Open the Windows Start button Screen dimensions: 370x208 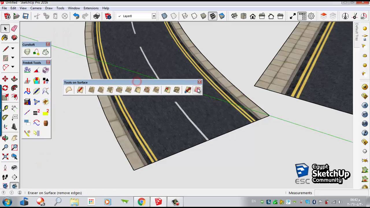pos(7,202)
